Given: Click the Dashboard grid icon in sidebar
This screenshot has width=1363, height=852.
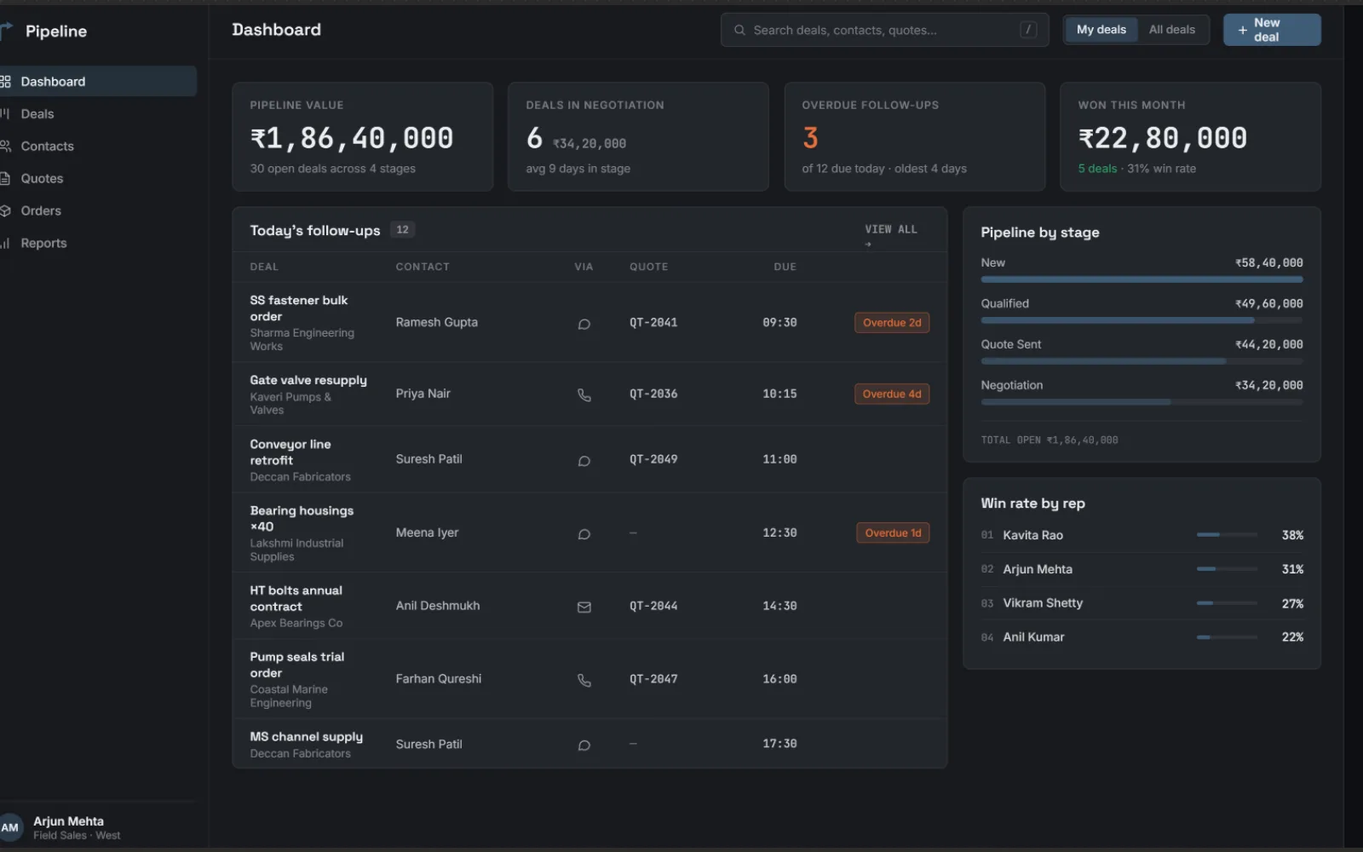Looking at the screenshot, I should (5, 82).
